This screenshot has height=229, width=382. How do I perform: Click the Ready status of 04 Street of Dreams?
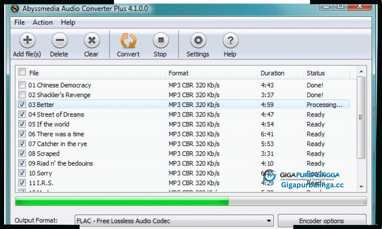(x=315, y=114)
